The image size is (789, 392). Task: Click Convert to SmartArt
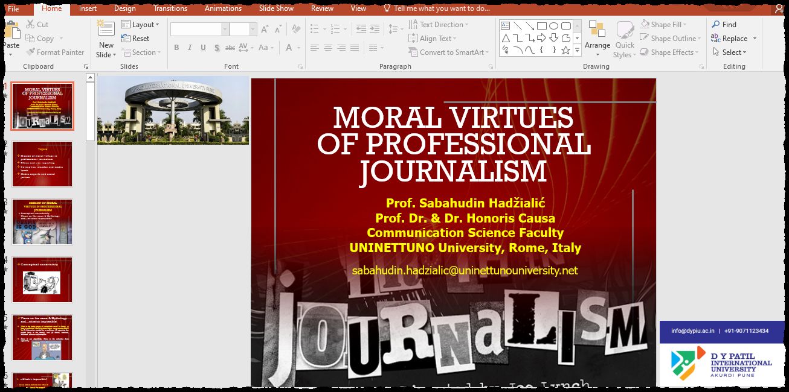pyautogui.click(x=449, y=52)
